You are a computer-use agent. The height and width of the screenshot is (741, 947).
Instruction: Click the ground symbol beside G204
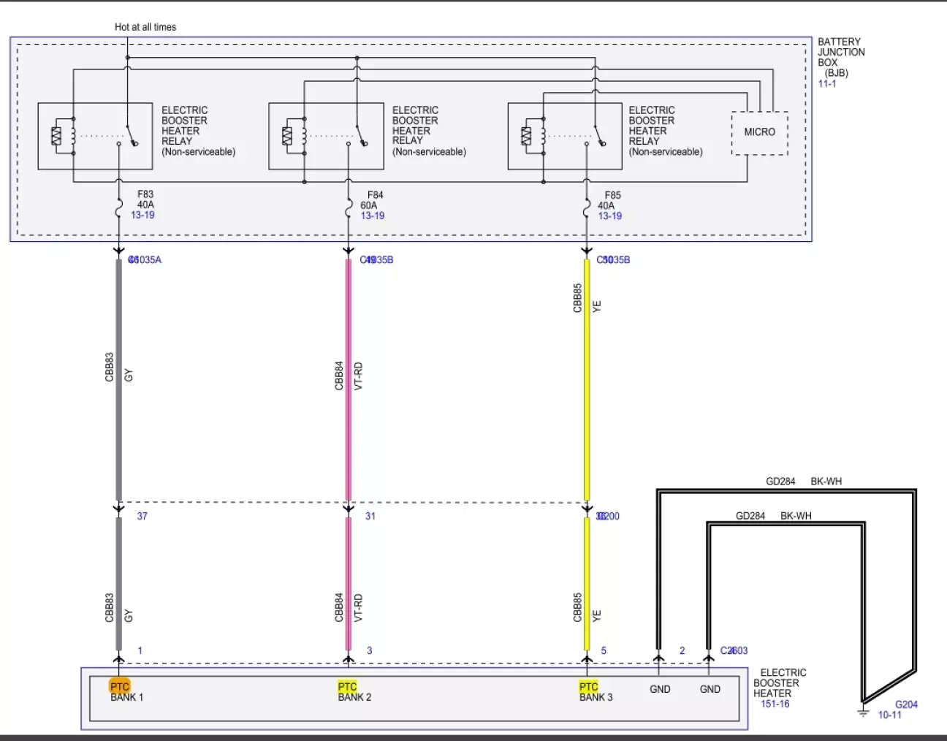(x=864, y=710)
